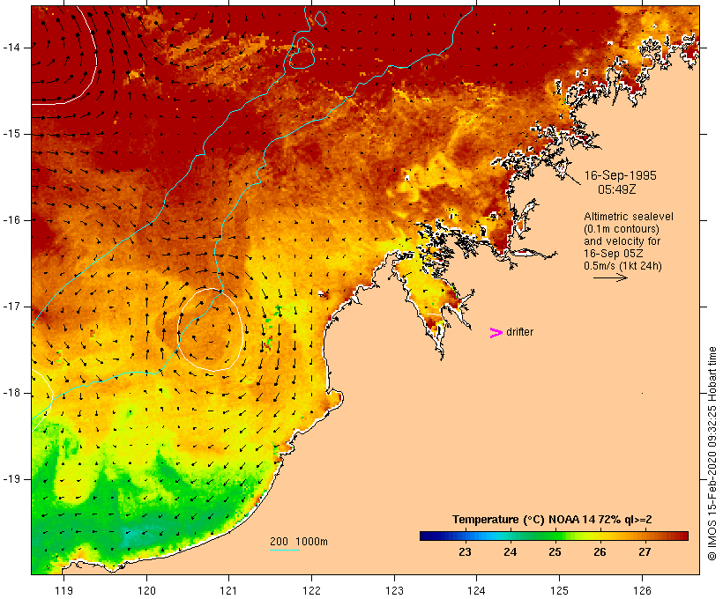Click the -17 latitude axis label

tap(11, 307)
